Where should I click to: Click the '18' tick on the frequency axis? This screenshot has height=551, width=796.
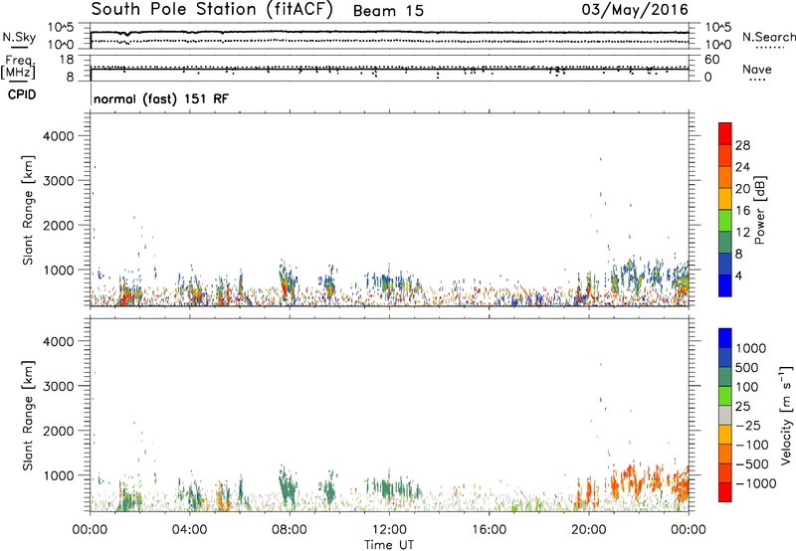pyautogui.click(x=66, y=60)
